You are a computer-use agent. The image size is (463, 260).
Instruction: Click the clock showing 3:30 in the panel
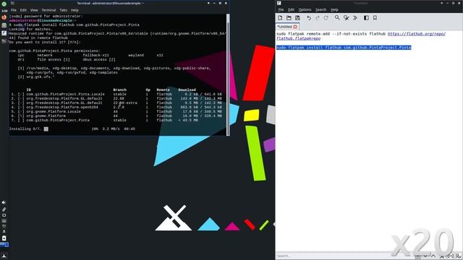[x=4, y=11]
